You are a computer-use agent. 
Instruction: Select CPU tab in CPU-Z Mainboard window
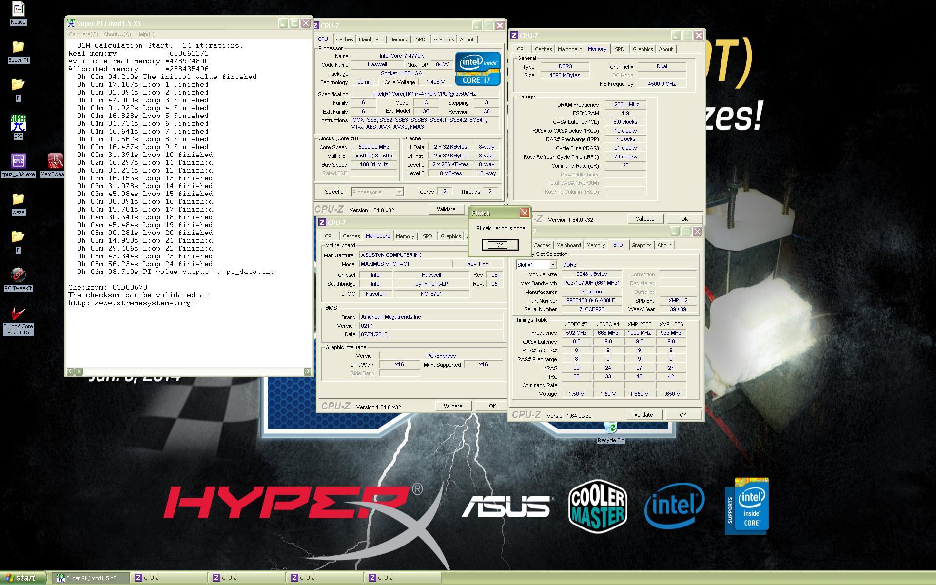pyautogui.click(x=330, y=236)
